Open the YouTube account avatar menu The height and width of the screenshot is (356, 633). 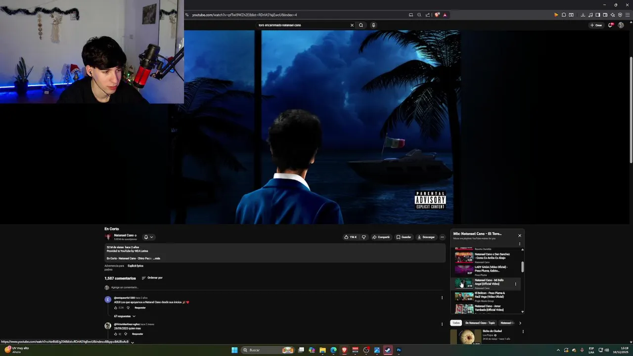[621, 25]
